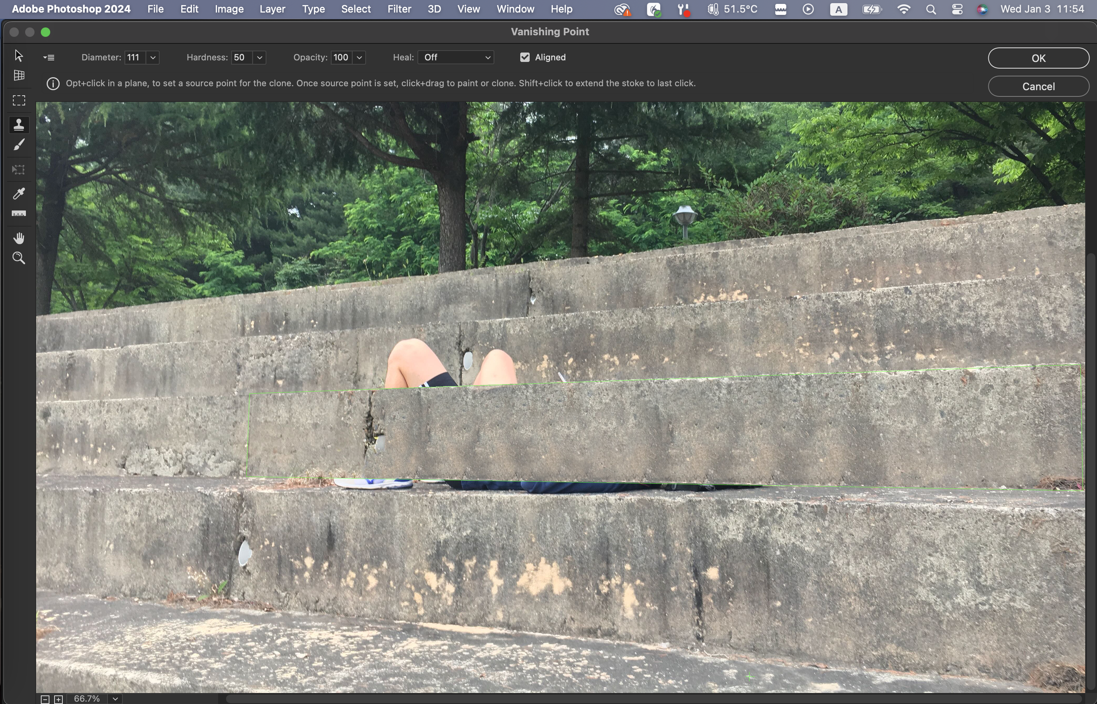Uncheck the Aligned checkbox
The width and height of the screenshot is (1097, 704).
(525, 58)
